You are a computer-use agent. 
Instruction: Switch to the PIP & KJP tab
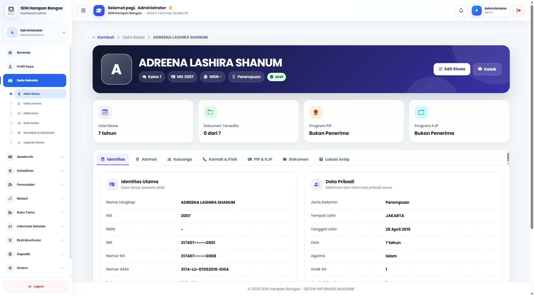[x=260, y=159]
